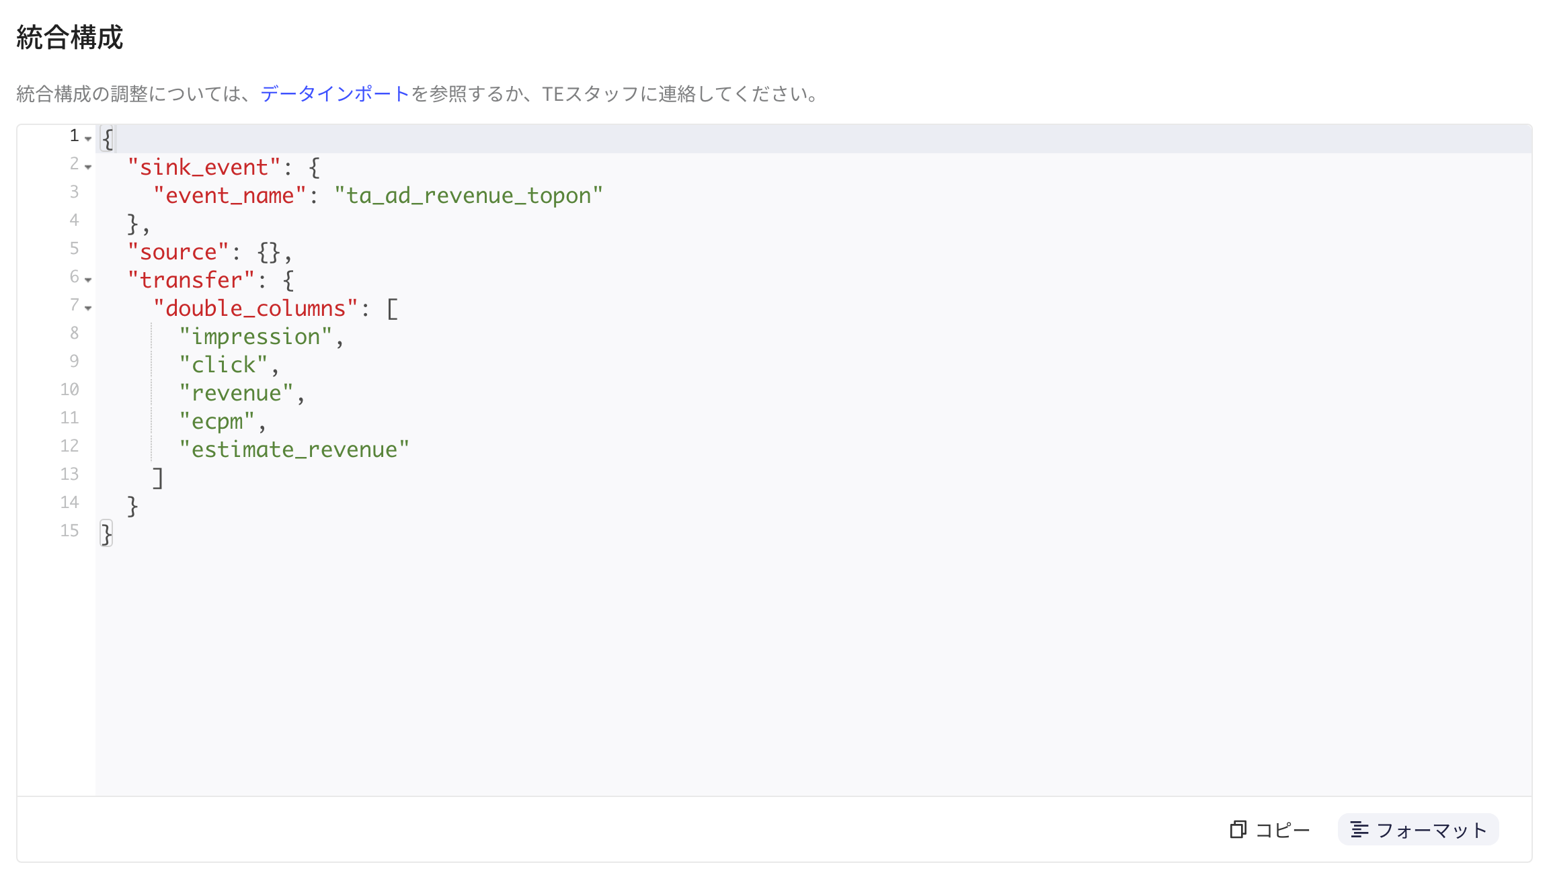Screen dimensions: 1549x879
Task: Click the closing brace on line 15
Action: coord(106,534)
